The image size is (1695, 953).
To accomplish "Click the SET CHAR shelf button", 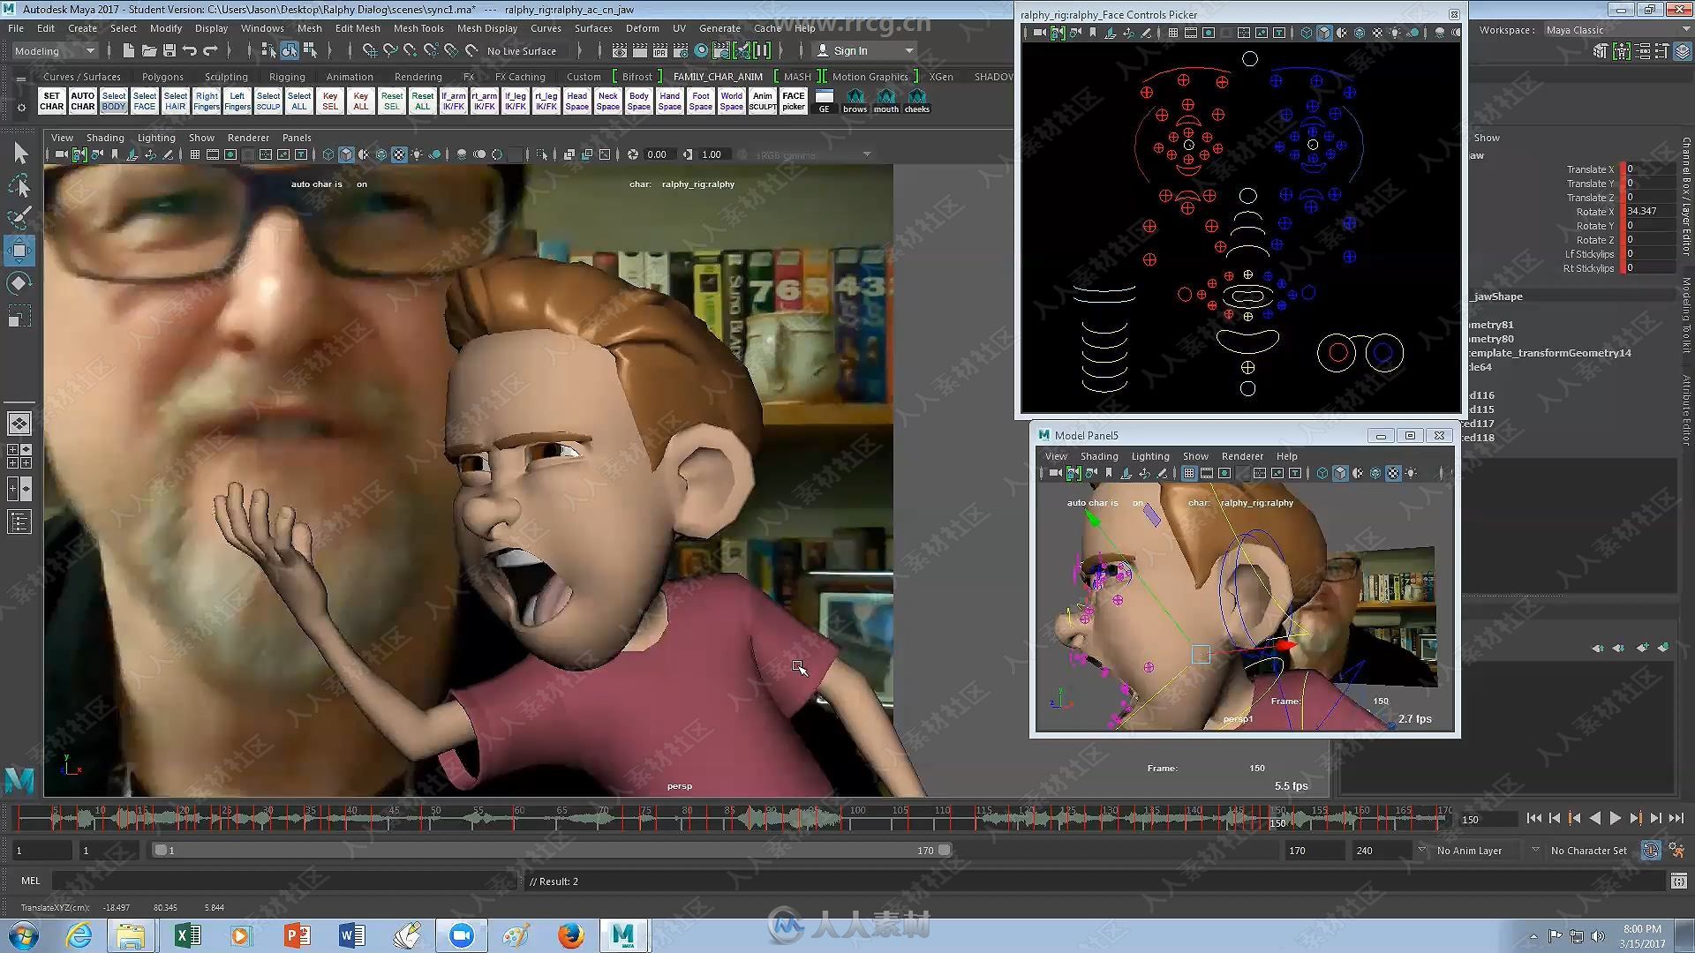I will click(52, 101).
